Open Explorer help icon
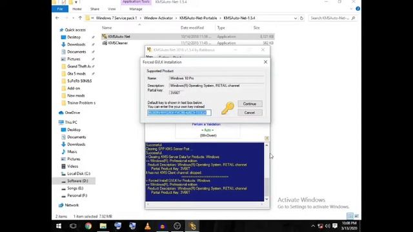 click(x=358, y=8)
